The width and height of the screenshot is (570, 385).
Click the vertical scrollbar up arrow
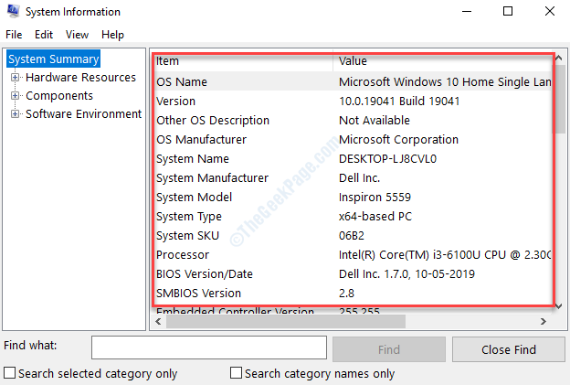559,58
